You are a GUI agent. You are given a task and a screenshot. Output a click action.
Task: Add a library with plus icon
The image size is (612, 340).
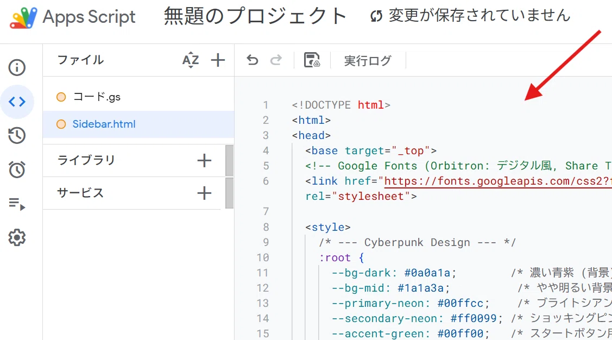[204, 160]
